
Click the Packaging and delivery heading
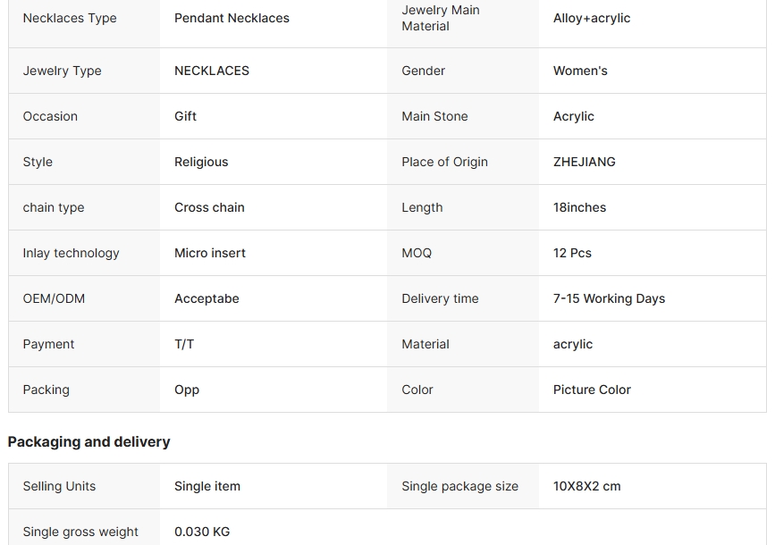[x=89, y=441]
